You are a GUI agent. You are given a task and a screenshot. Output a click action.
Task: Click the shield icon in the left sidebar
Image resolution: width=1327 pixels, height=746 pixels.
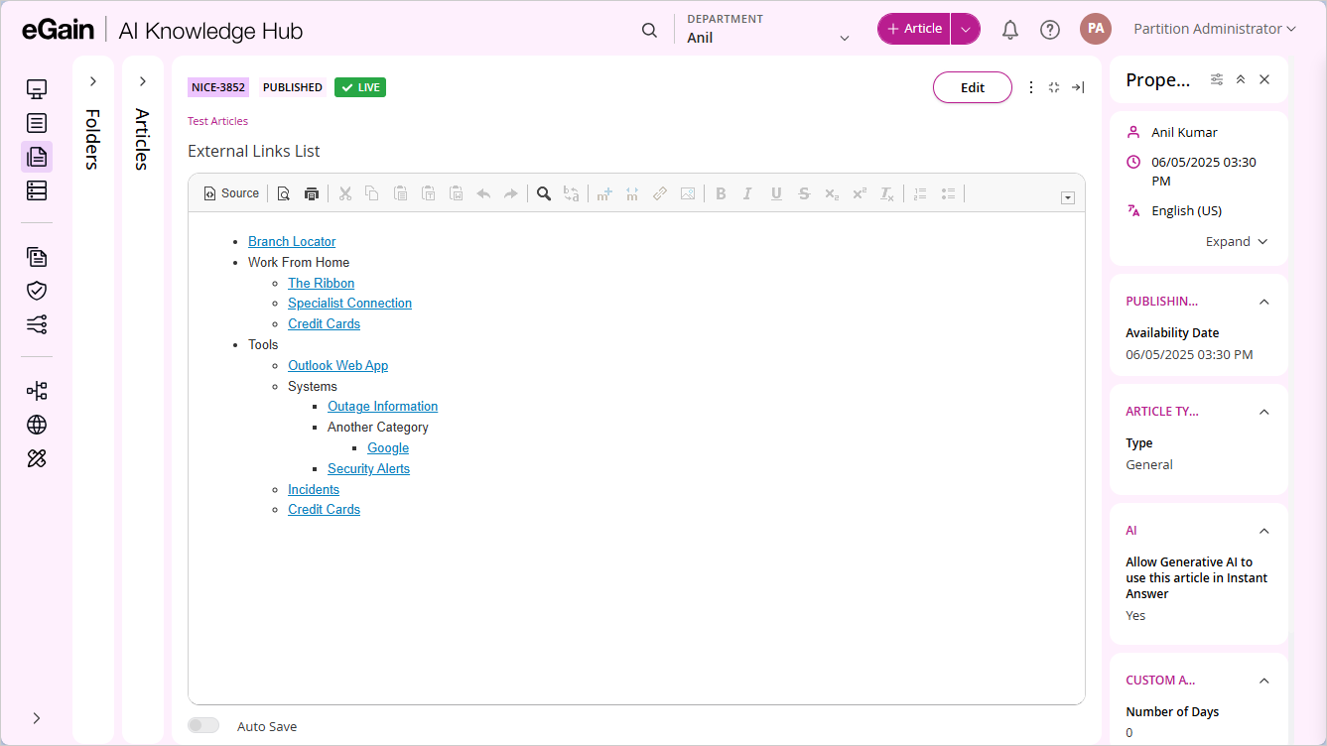click(37, 291)
